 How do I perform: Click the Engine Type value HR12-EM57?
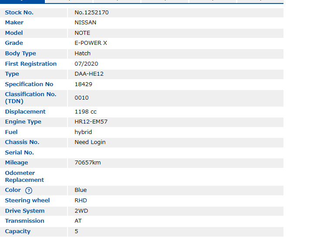click(x=91, y=122)
